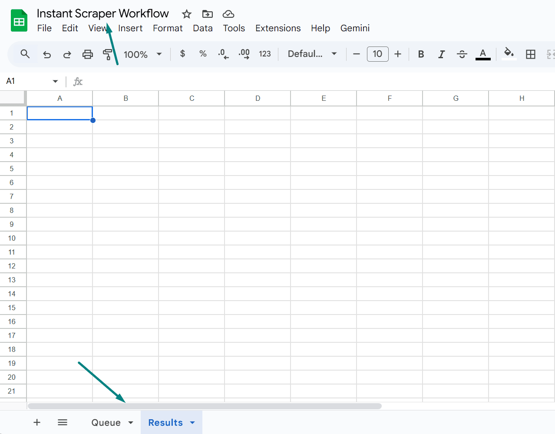Open the Extensions menu

(278, 28)
